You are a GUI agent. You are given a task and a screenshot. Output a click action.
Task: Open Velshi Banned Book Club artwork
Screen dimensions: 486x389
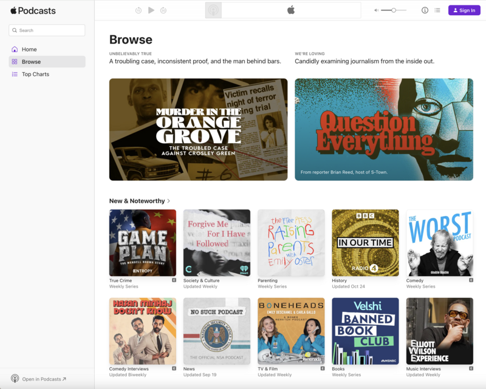pos(365,331)
